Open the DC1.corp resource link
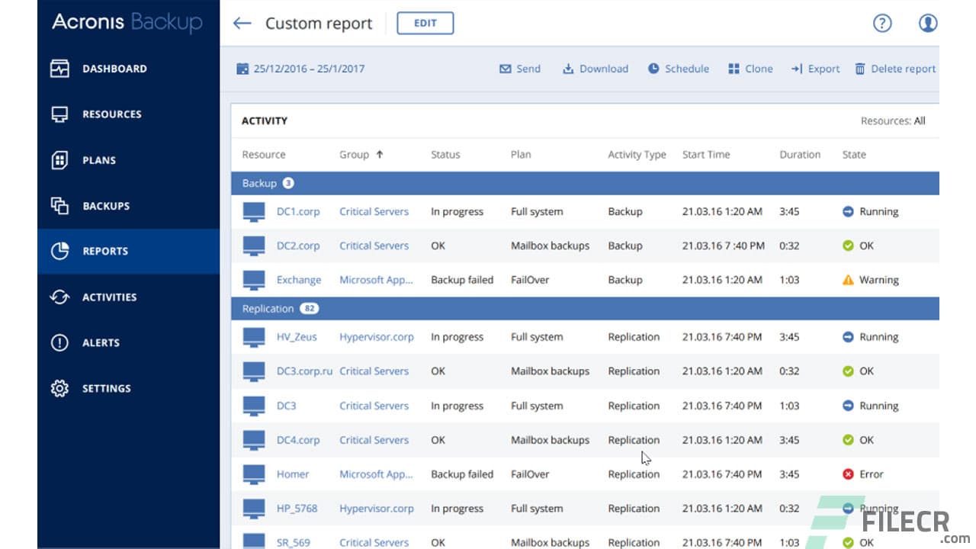Image resolution: width=976 pixels, height=549 pixels. 297,211
